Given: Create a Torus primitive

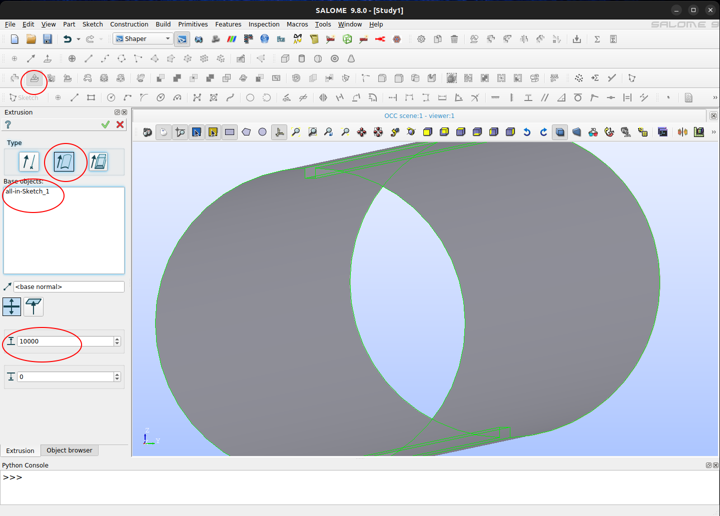Looking at the screenshot, I should tap(335, 58).
